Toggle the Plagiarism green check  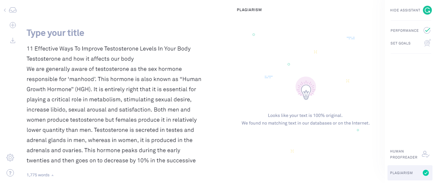(x=425, y=173)
